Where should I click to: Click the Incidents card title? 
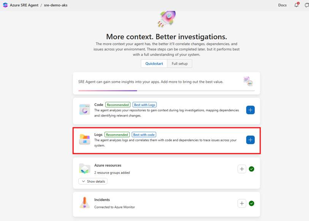(102, 200)
